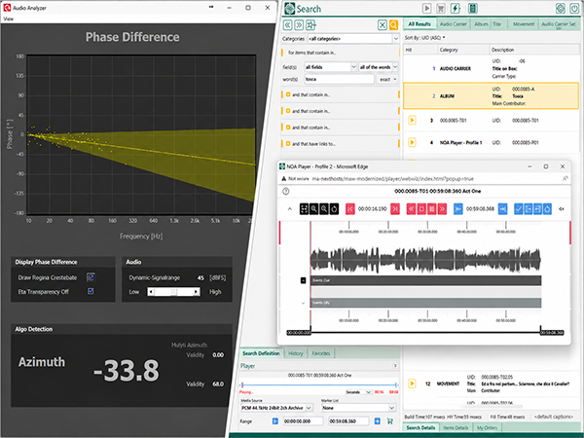Click the blue button left of 00:59:08.368

pos(458,209)
